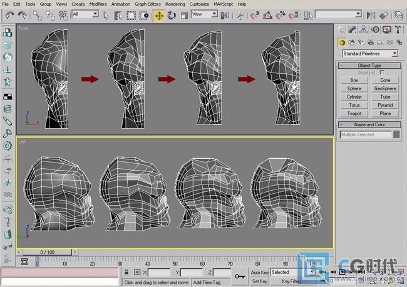Click Use Pivot Point Center icon
This screenshot has height=287, width=407.
tap(225, 16)
